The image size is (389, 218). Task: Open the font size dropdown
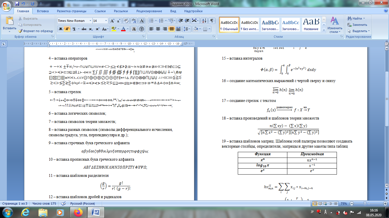106,21
